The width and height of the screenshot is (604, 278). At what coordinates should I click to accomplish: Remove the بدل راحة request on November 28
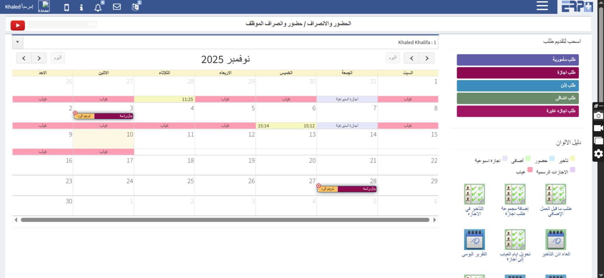pos(319,186)
